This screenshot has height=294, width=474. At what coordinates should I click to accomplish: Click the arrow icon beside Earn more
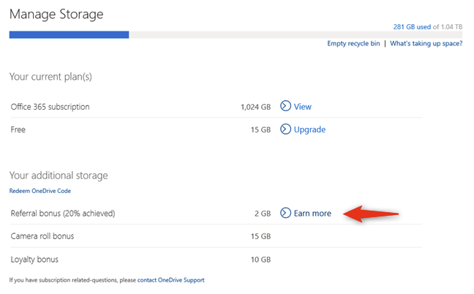(285, 213)
